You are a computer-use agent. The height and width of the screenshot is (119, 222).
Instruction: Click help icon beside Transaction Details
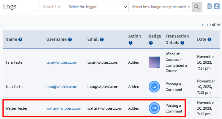[182, 43]
